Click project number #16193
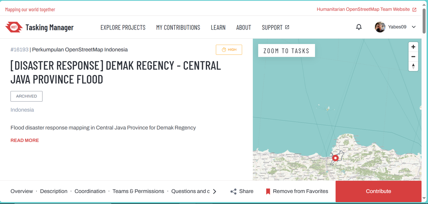 pos(19,50)
